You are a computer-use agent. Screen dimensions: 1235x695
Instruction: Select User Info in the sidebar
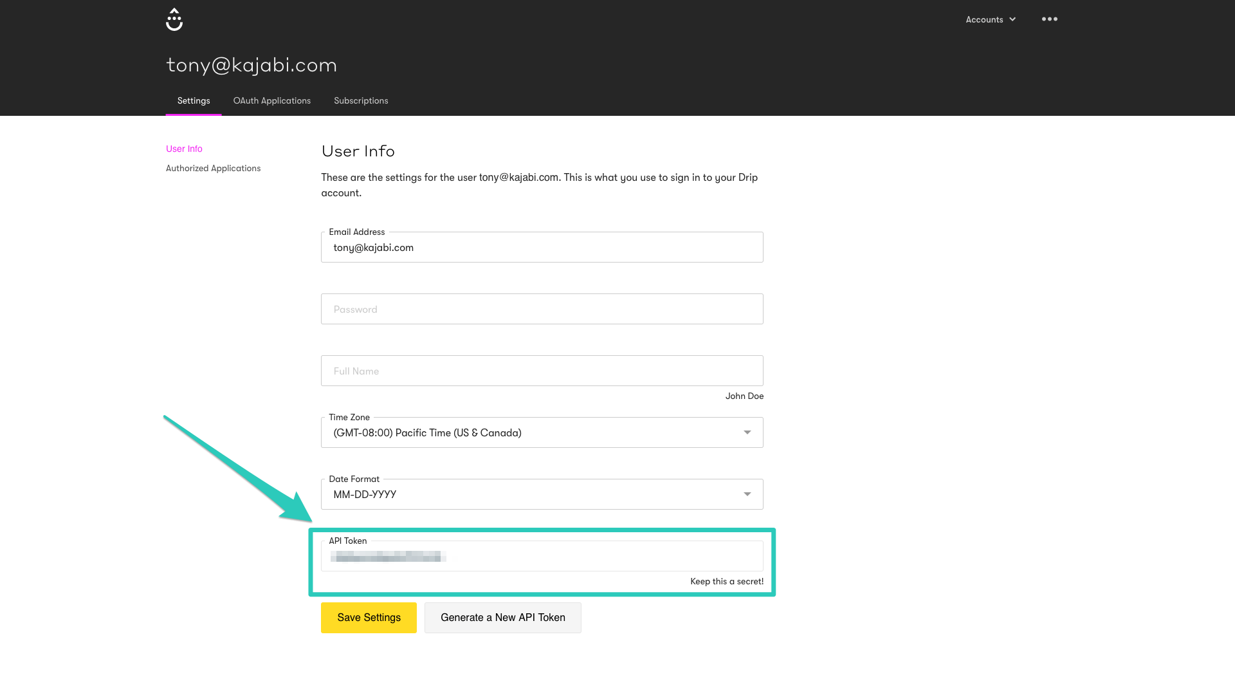click(x=184, y=149)
